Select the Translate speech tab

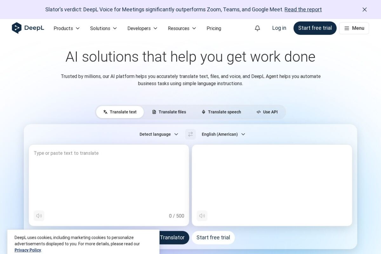221,112
